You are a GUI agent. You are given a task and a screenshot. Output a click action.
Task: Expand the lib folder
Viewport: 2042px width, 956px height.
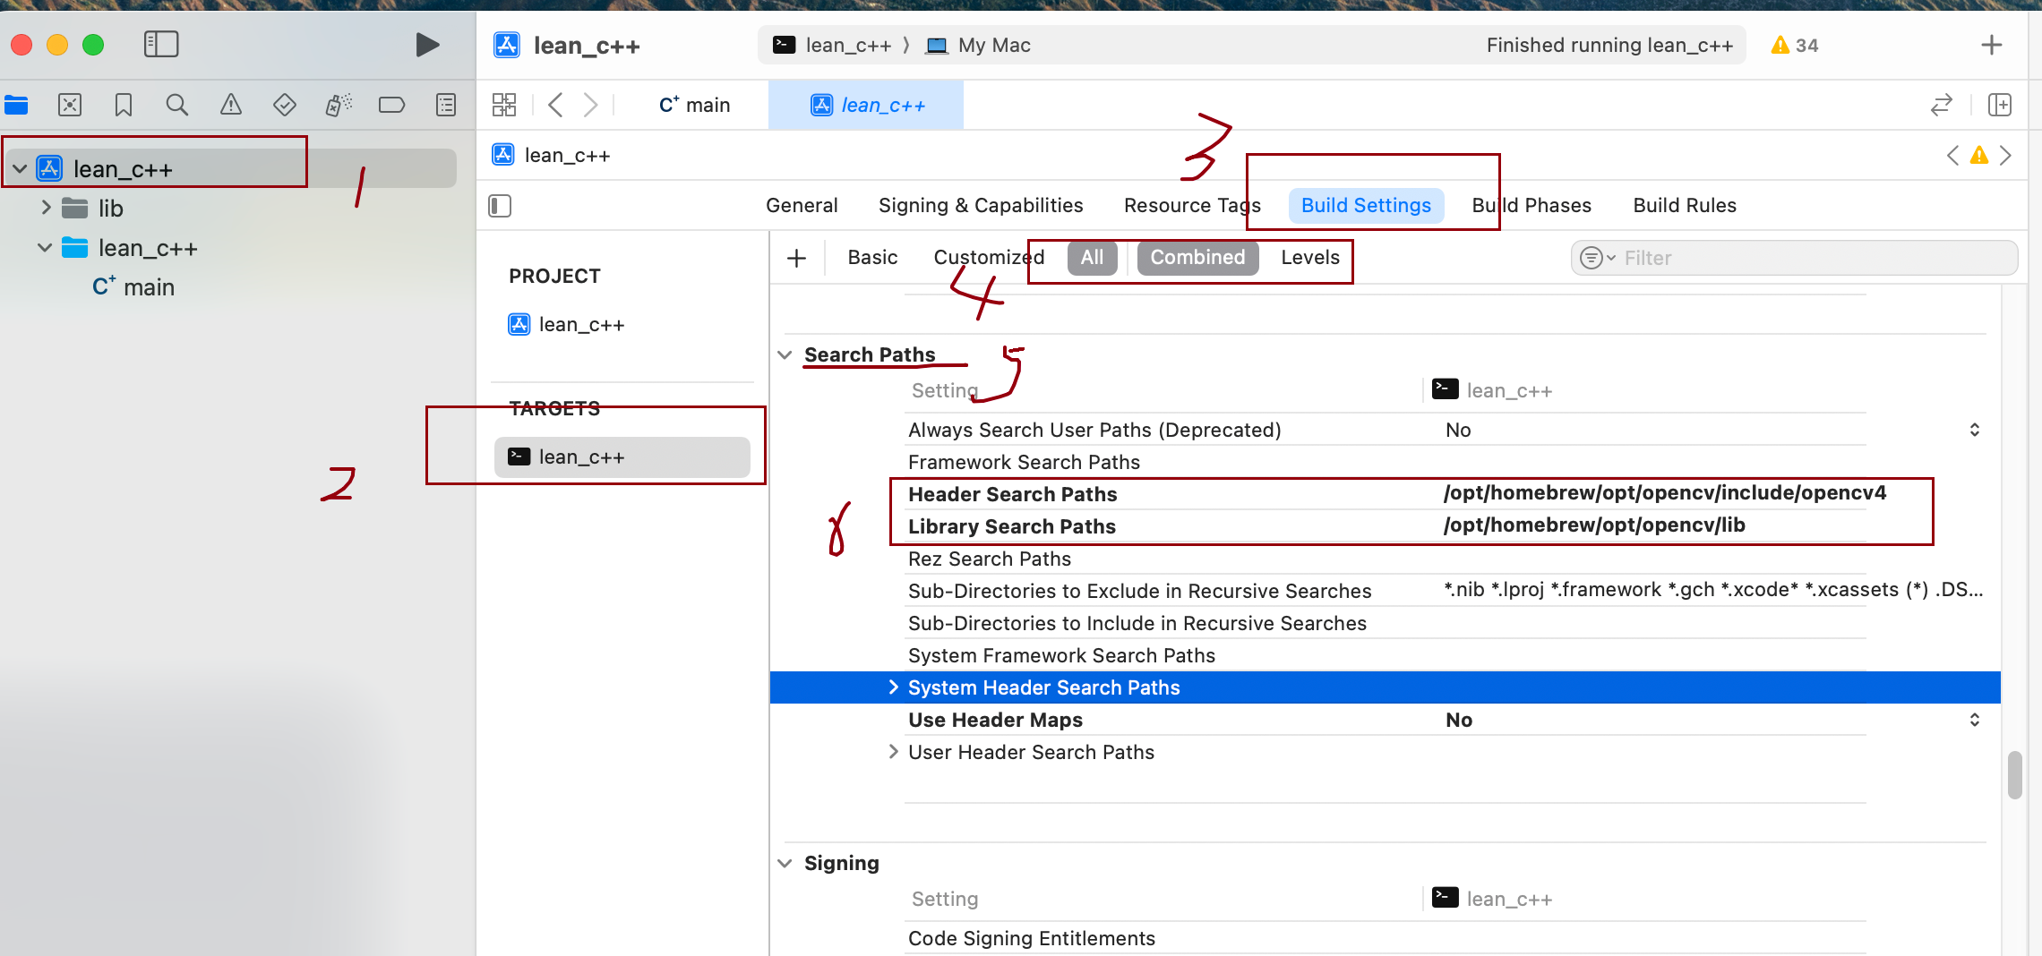click(47, 209)
